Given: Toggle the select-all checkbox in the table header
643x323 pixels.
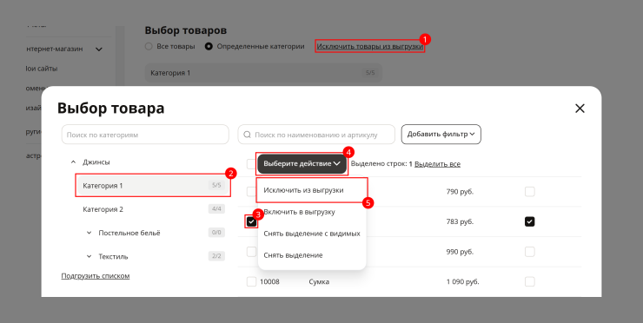Looking at the screenshot, I should [x=251, y=164].
